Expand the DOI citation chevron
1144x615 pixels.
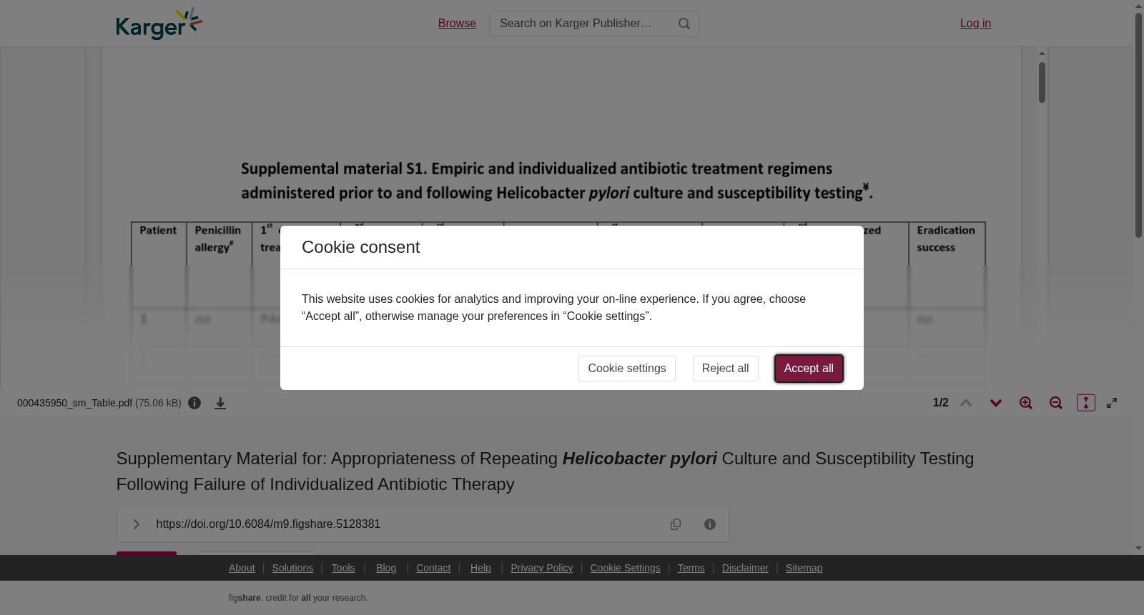pyautogui.click(x=136, y=524)
